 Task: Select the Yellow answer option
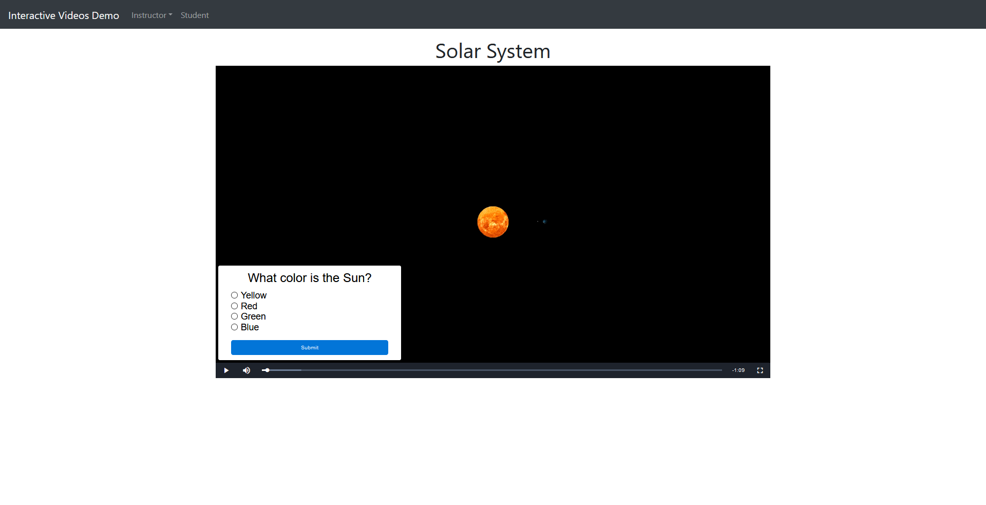pyautogui.click(x=234, y=295)
